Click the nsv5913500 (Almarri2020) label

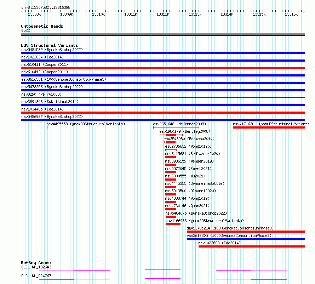coord(190,191)
